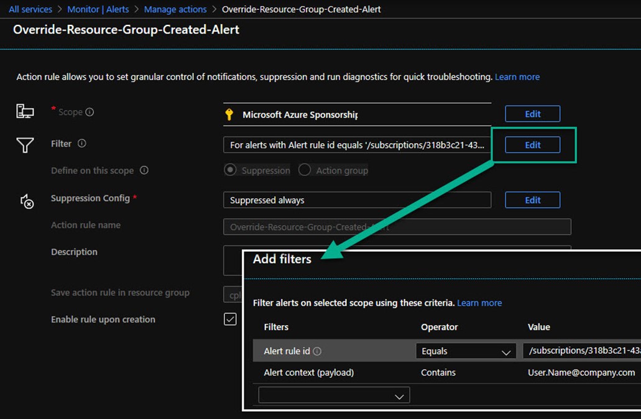
Task: Click the Alert rule id value field
Action: pos(581,351)
